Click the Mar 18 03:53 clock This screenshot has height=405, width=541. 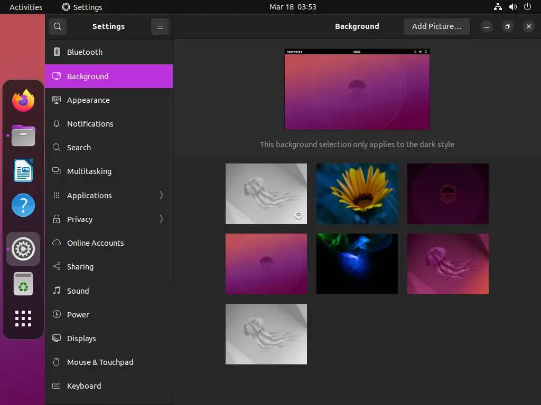tap(293, 7)
